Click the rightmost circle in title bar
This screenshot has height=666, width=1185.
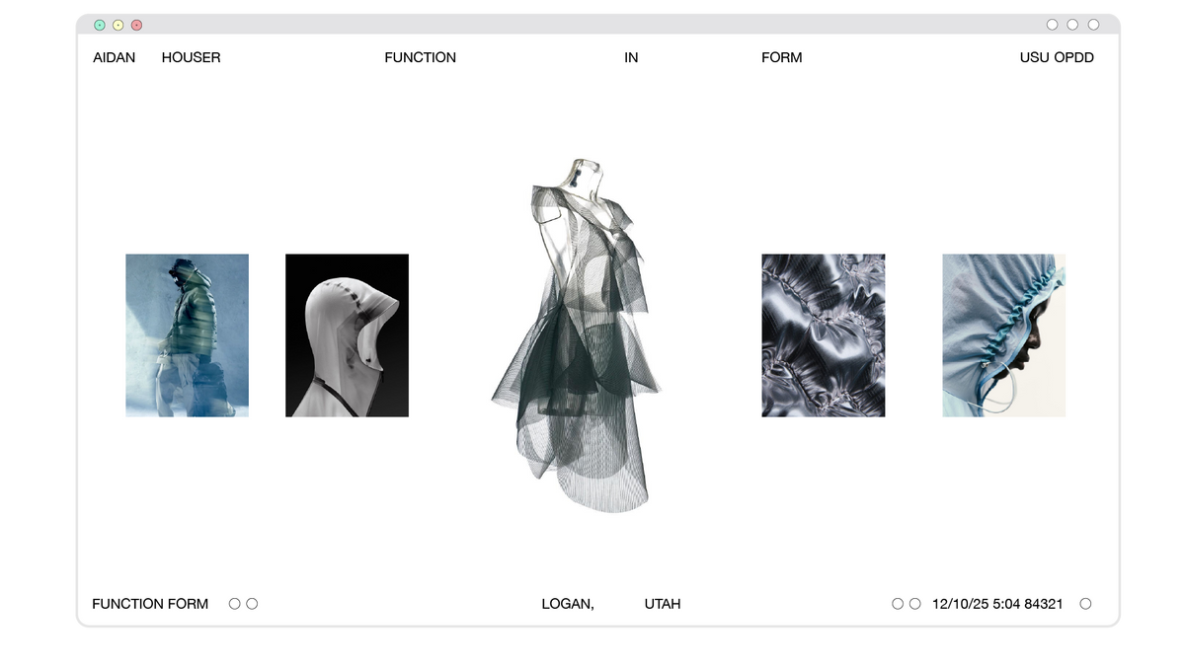pos(1093,25)
